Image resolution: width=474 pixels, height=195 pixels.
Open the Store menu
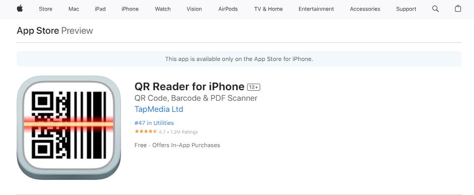[46, 9]
